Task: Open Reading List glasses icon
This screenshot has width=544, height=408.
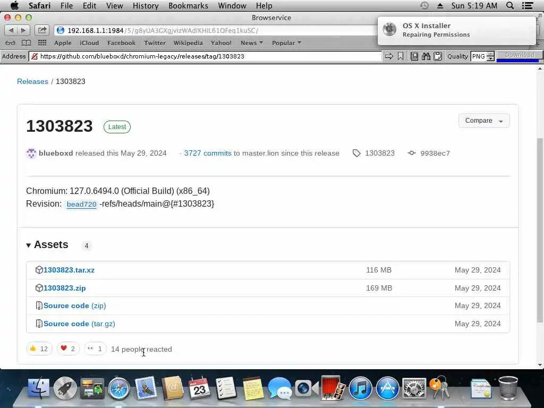Action: point(11,43)
